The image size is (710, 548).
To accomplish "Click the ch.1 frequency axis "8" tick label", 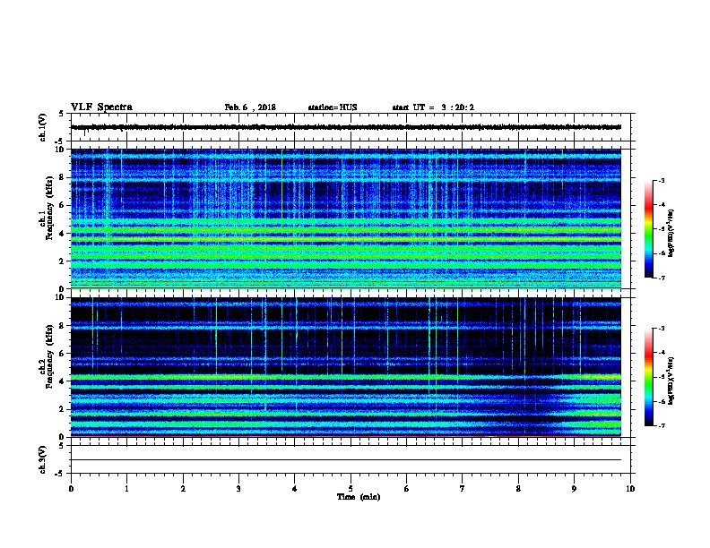I will (63, 177).
